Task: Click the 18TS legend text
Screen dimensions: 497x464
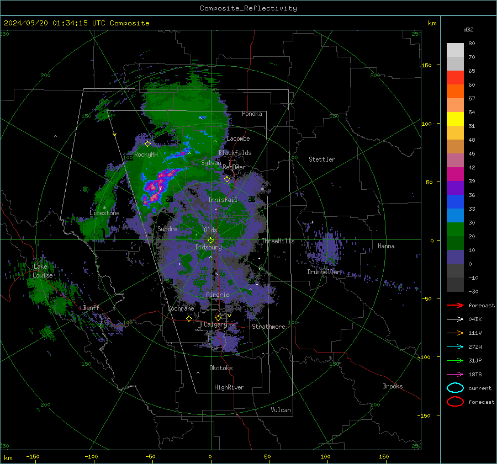Action: point(475,375)
